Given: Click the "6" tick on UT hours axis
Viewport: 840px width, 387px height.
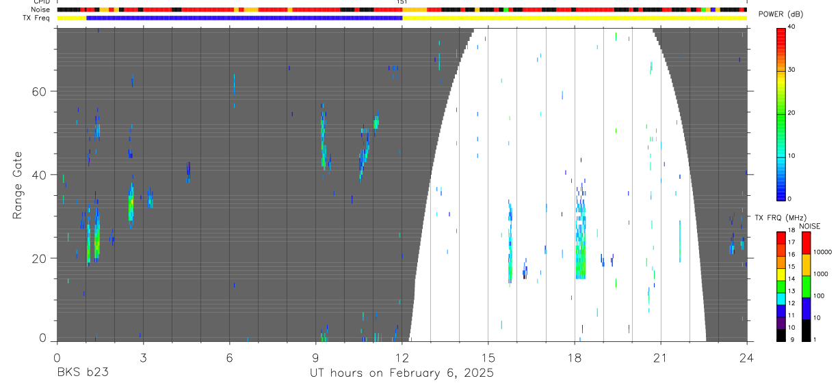Looking at the screenshot, I should tap(229, 357).
